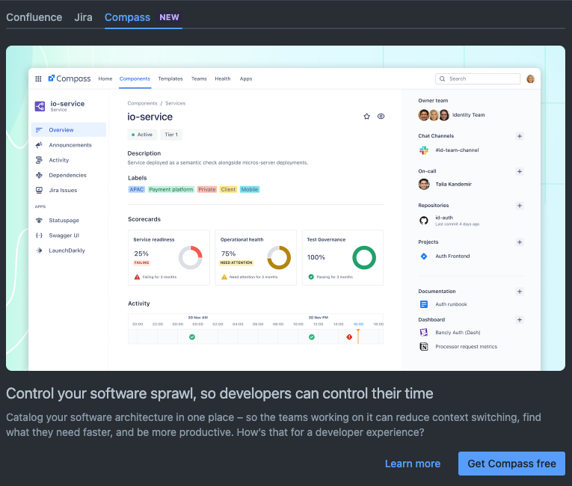The width and height of the screenshot is (572, 486).
Task: Click the Compass logo in navbar
Action: (70, 79)
